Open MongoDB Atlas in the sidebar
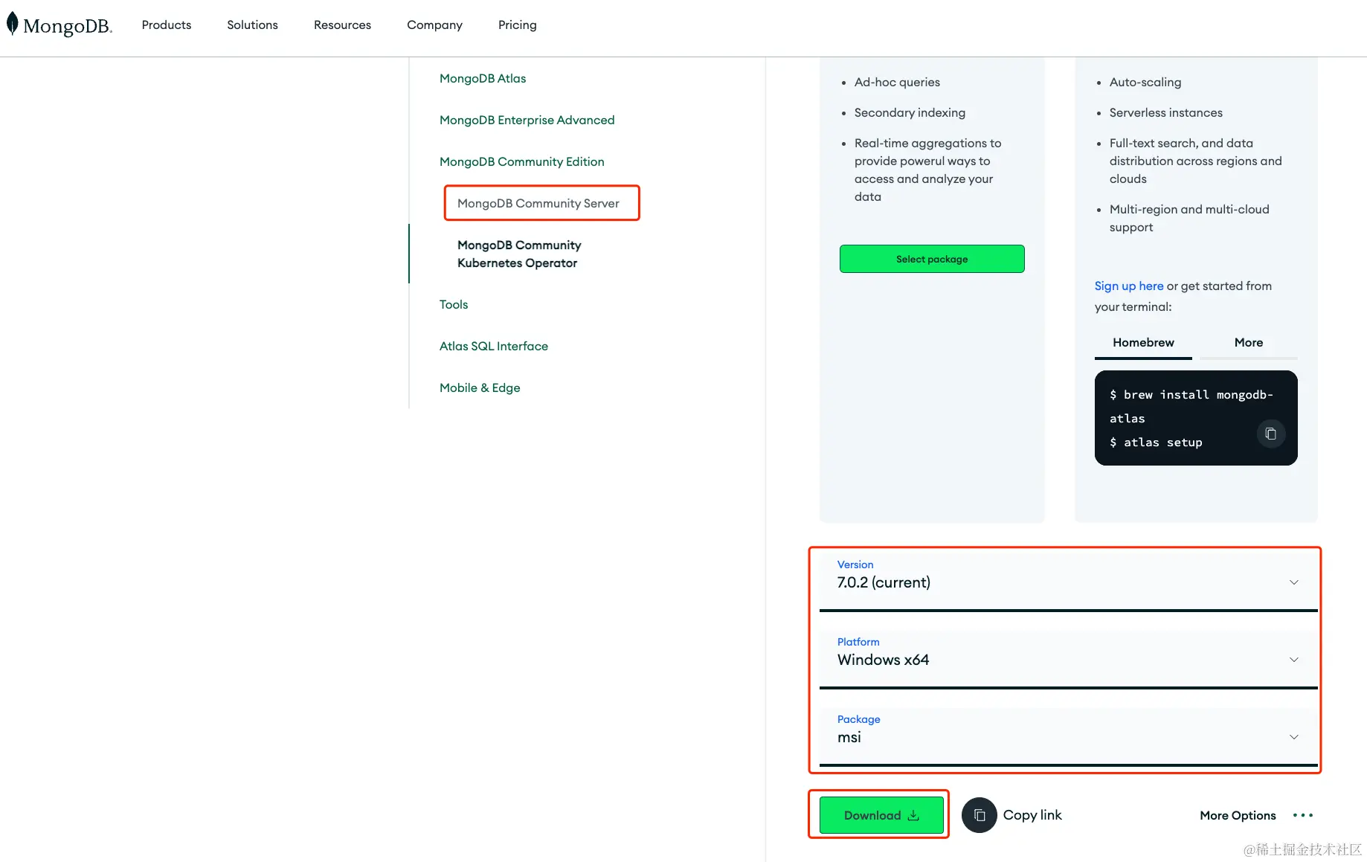1367x862 pixels. coord(483,78)
